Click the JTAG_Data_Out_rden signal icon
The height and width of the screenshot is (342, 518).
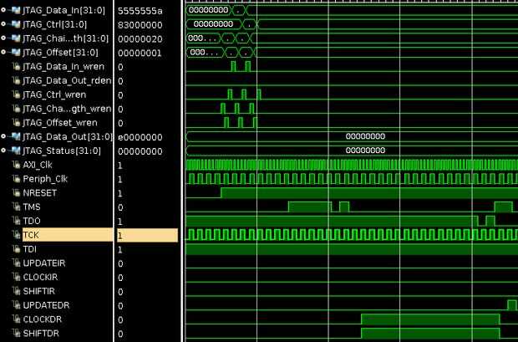[x=16, y=80]
